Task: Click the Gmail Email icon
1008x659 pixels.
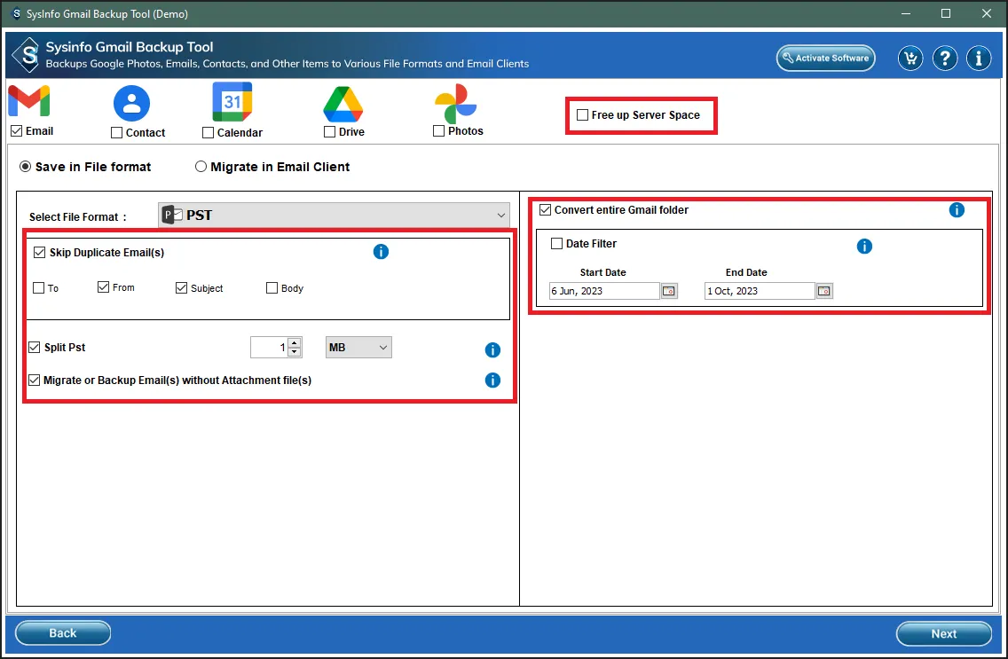Action: pyautogui.click(x=29, y=101)
